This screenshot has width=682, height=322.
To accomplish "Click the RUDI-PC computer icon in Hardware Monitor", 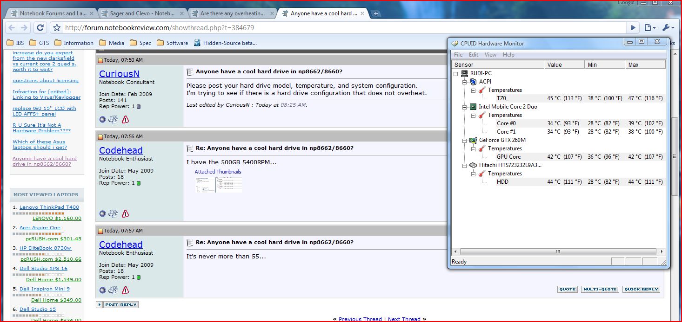I will 465,73.
